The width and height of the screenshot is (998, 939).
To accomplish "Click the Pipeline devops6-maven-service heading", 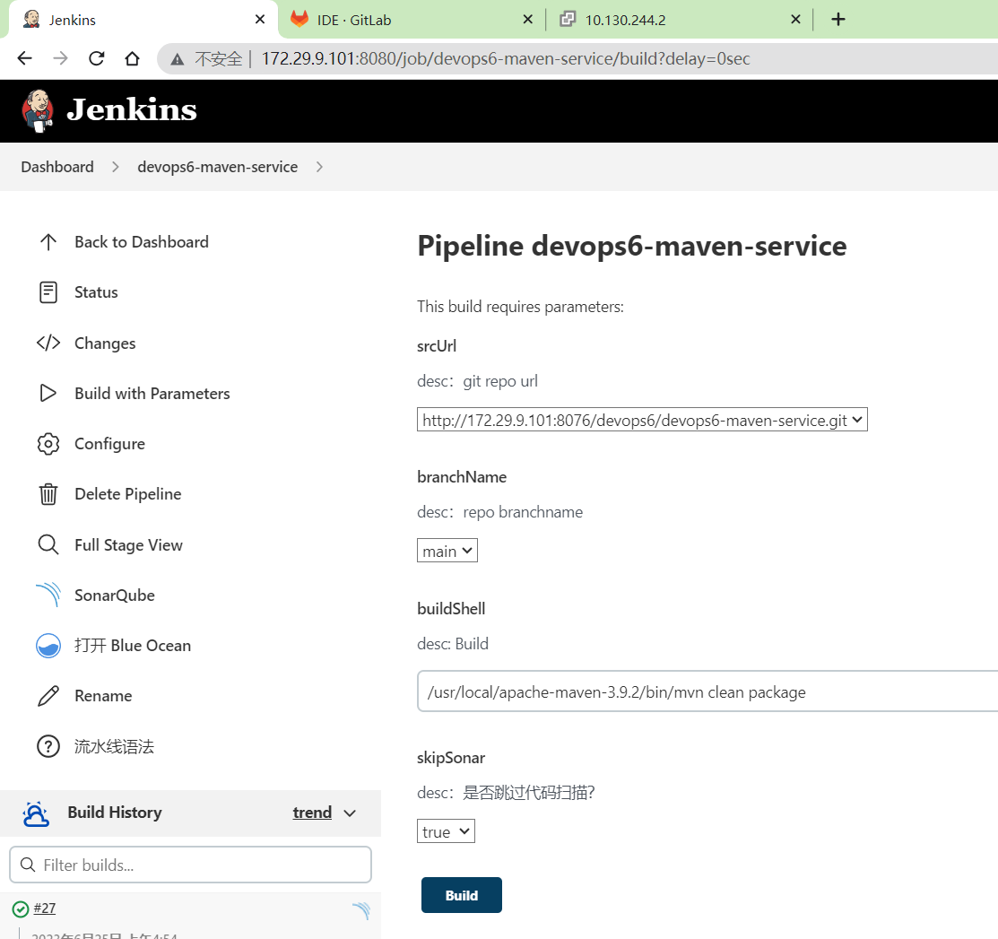I will click(x=632, y=246).
